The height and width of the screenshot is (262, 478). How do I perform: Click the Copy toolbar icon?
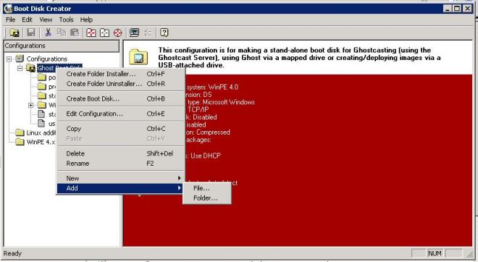(62, 33)
